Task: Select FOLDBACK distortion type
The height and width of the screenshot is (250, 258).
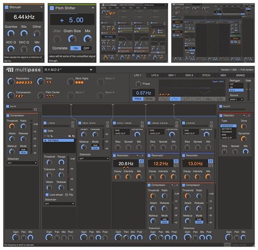Action: click(228, 132)
